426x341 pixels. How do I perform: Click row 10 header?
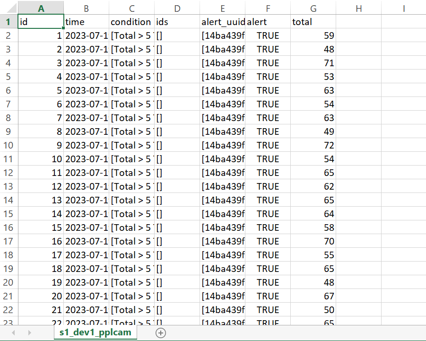point(9,145)
